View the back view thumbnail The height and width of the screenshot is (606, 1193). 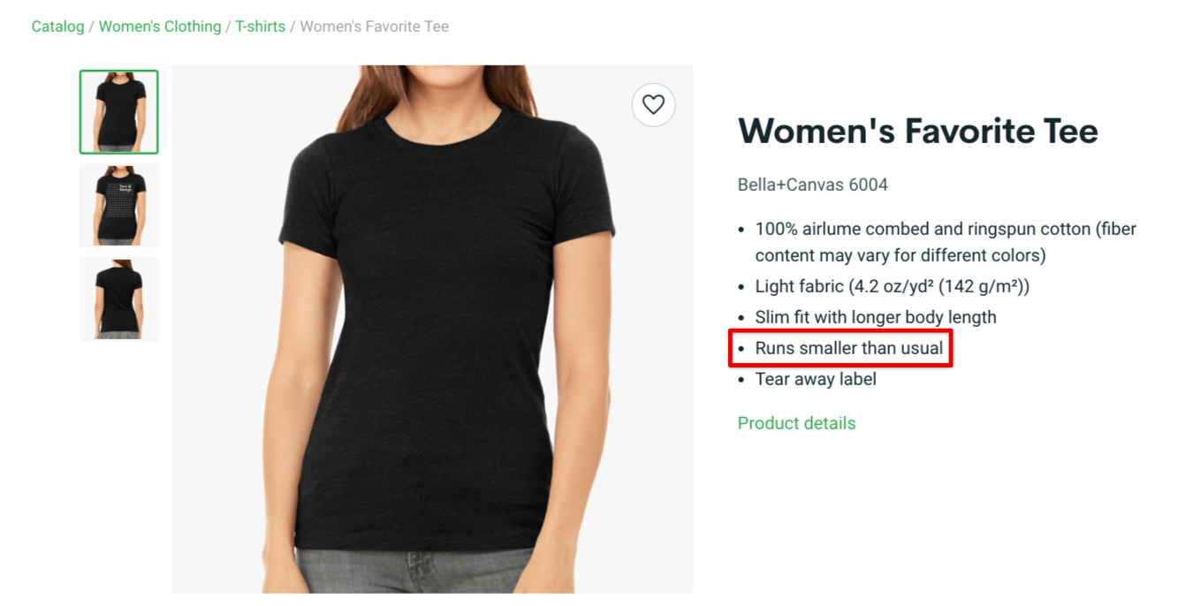(119, 299)
